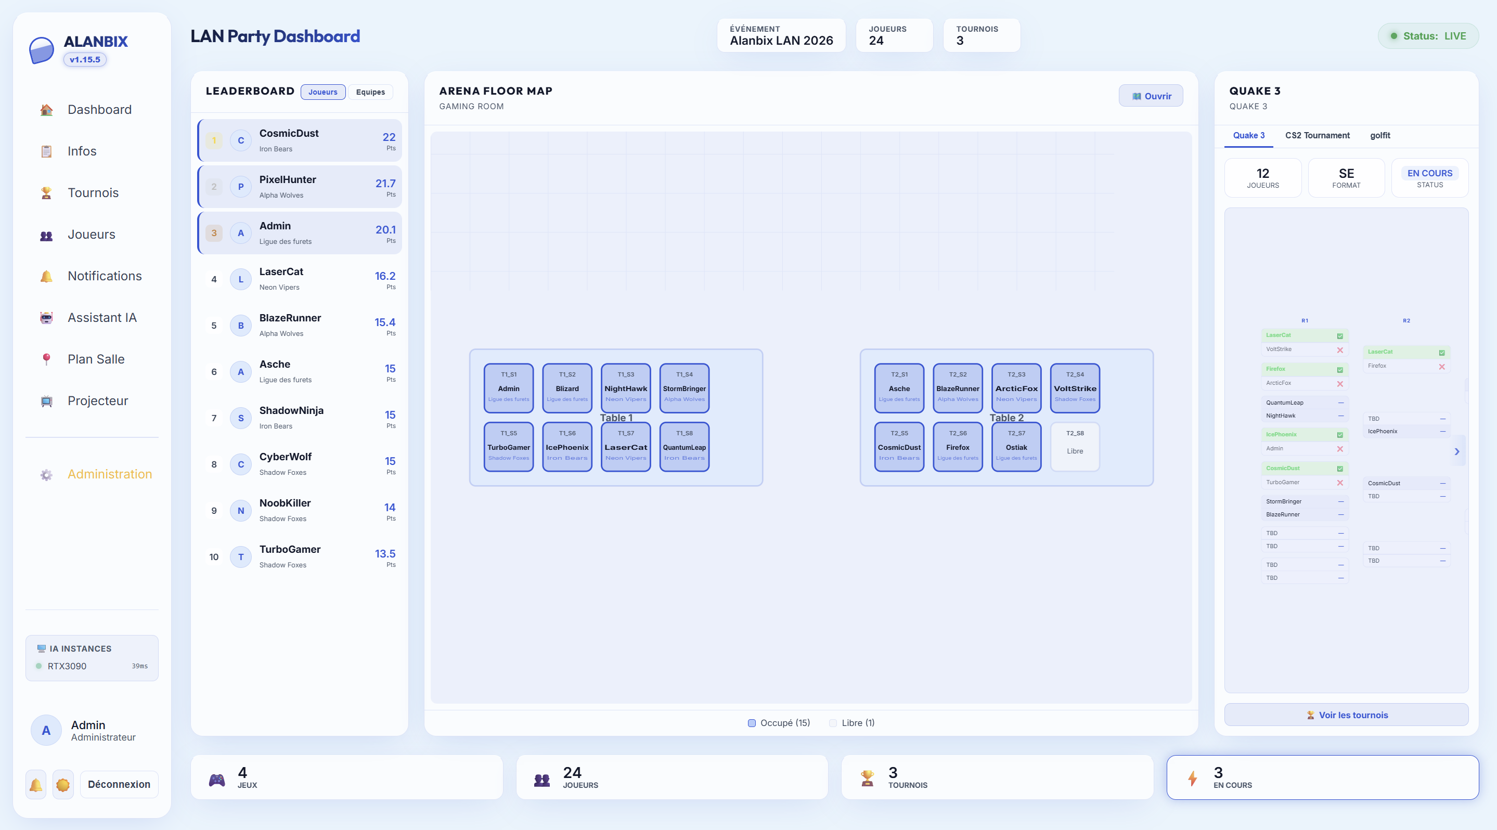Open Joueurs people icon in sidebar
The height and width of the screenshot is (830, 1497).
click(x=46, y=235)
